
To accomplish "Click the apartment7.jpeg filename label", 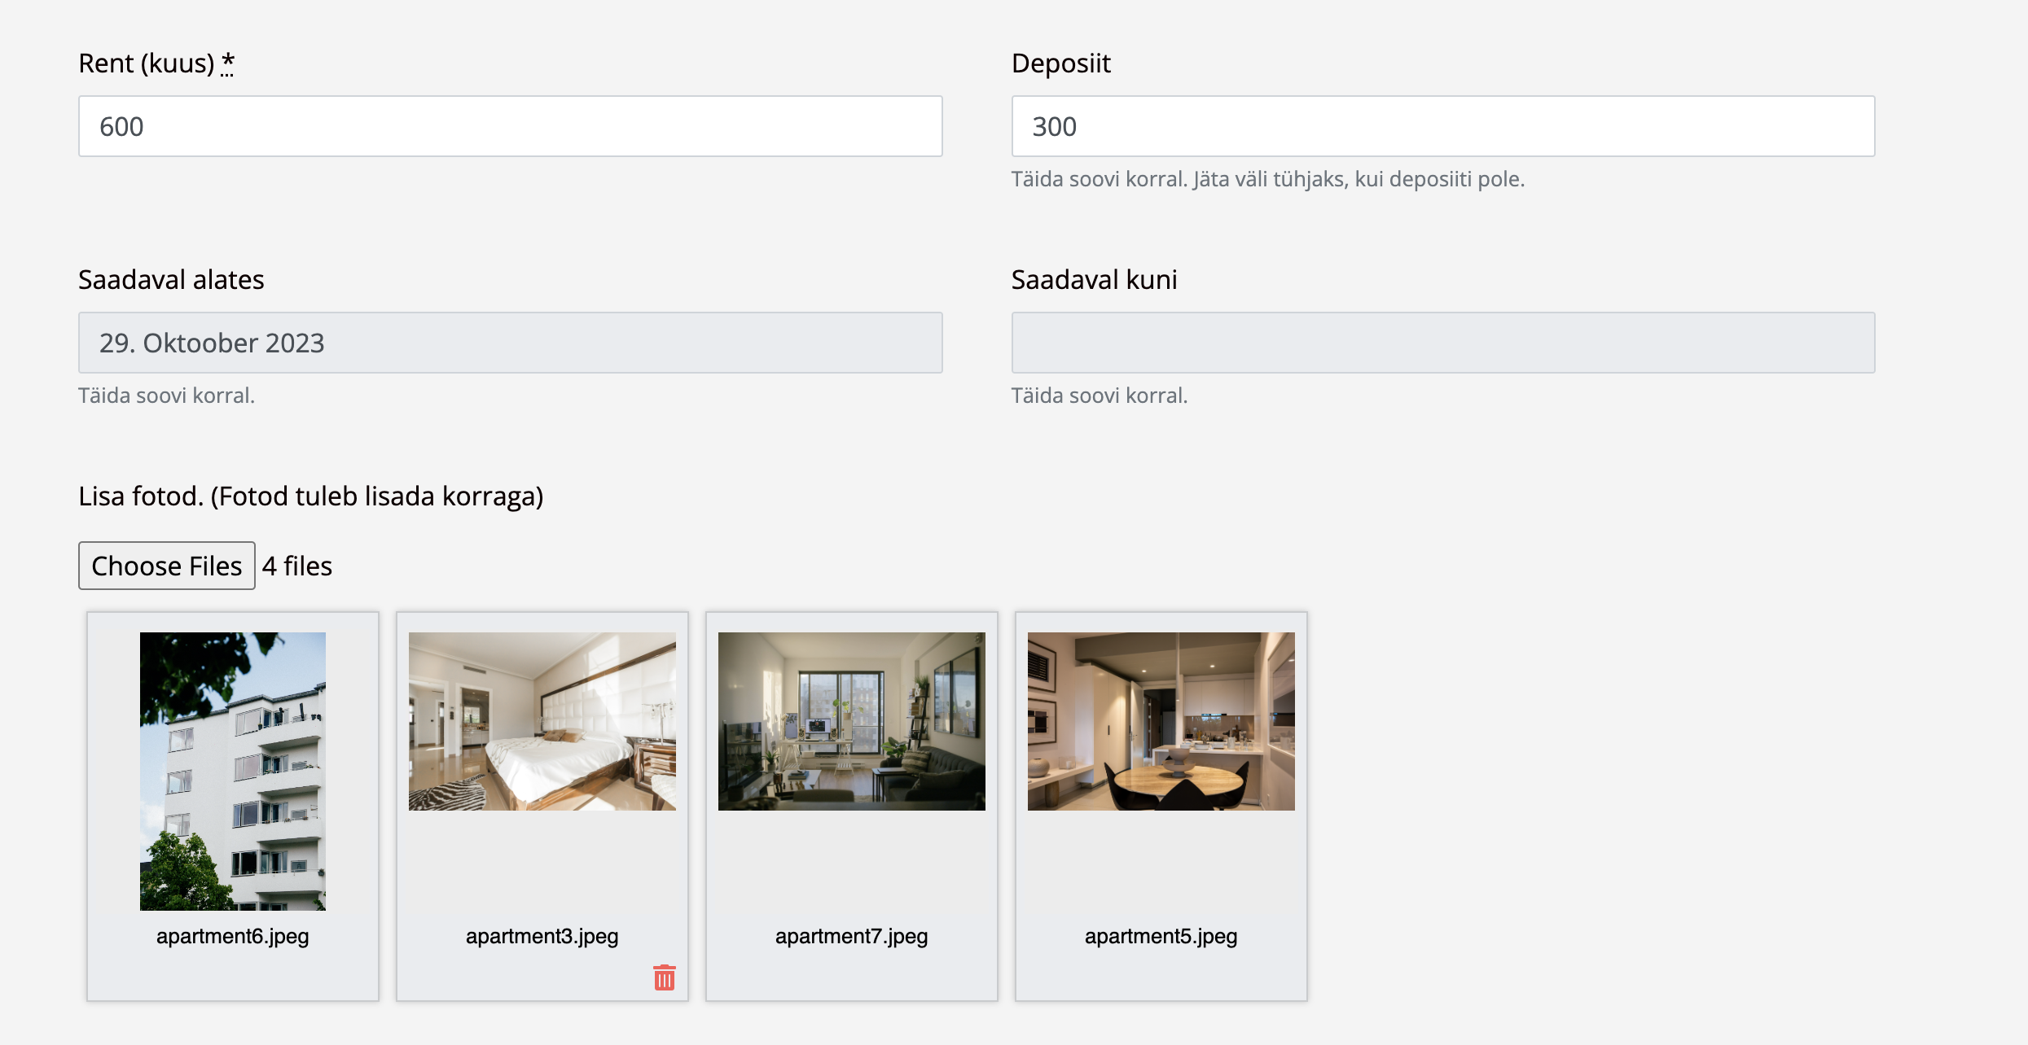I will pos(851,936).
